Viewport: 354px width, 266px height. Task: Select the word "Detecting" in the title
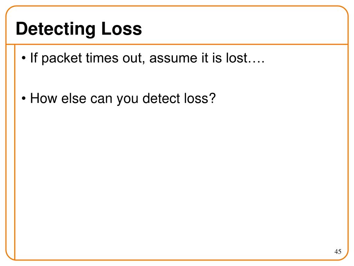[x=55, y=29]
